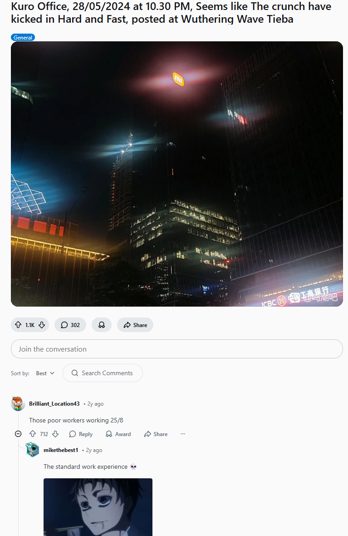Open mikethebest1's profile
This screenshot has width=348, height=536.
(x=61, y=450)
